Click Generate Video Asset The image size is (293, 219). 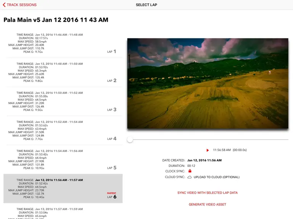click(x=208, y=205)
